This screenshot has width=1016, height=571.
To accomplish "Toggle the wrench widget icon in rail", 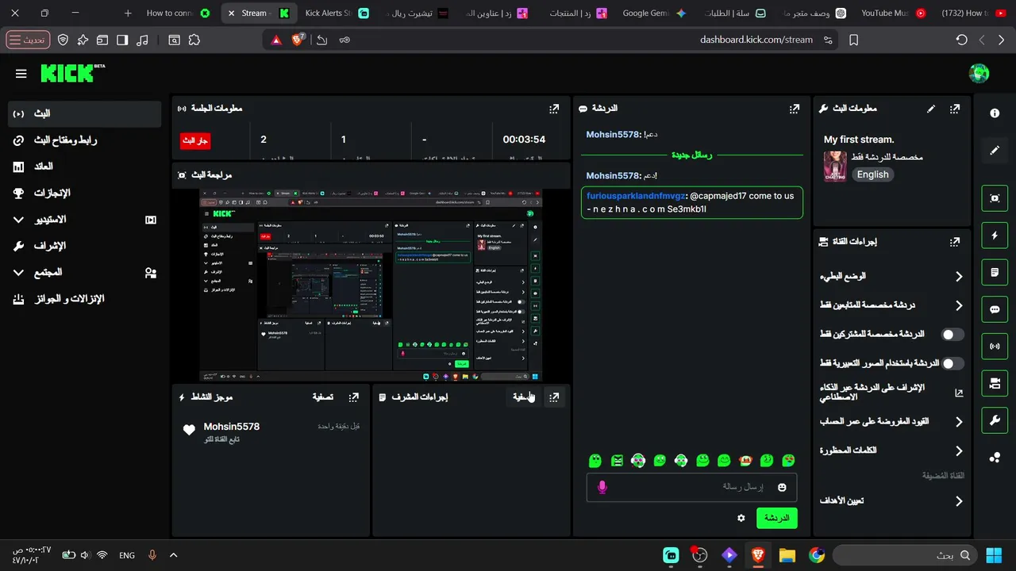I will click(995, 420).
